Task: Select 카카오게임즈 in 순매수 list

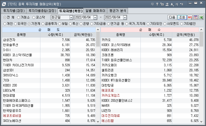Action: 111,96
